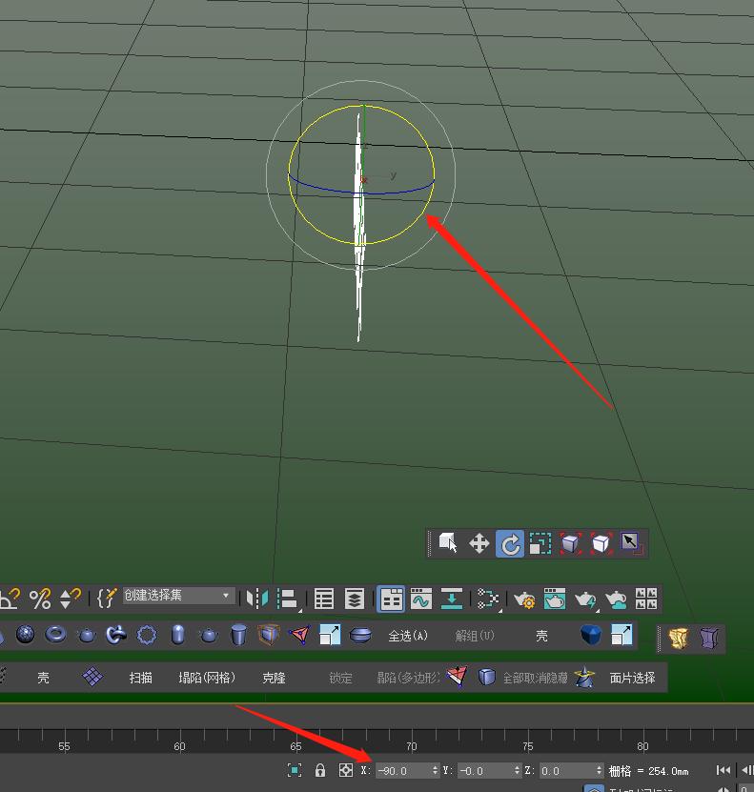Click the golden crumpled object icon
Screen dimensions: 754x792
point(679,639)
